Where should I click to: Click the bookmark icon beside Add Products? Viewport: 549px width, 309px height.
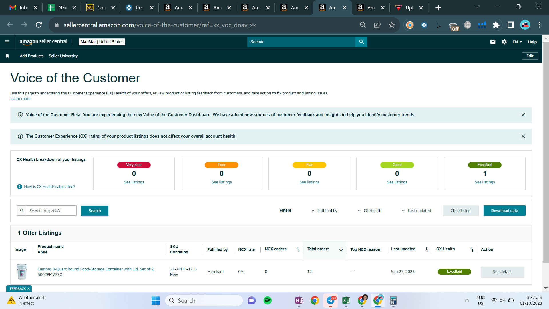[x=7, y=56]
